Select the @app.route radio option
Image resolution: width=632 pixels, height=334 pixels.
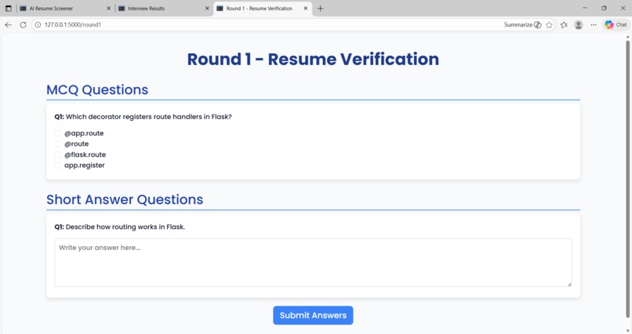(x=58, y=133)
